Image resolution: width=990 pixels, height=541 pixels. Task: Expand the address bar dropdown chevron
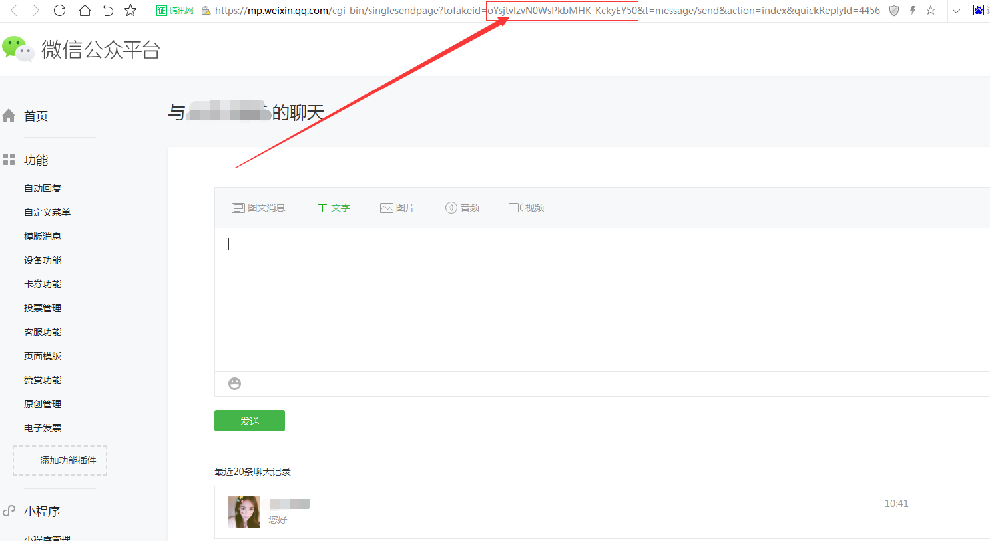point(956,11)
